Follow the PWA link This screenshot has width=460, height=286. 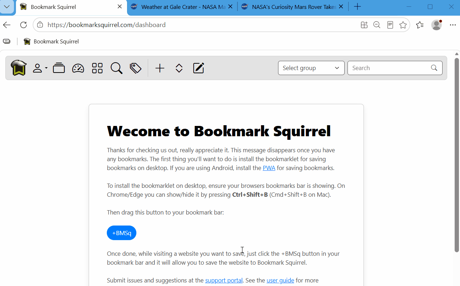[x=269, y=168]
